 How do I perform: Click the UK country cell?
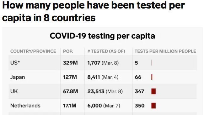click(14, 91)
